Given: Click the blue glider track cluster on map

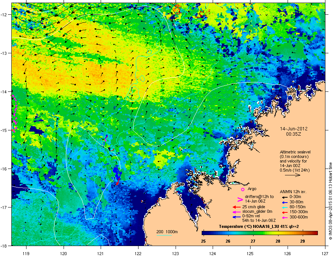Looking at the screenshot, I should [117, 173].
